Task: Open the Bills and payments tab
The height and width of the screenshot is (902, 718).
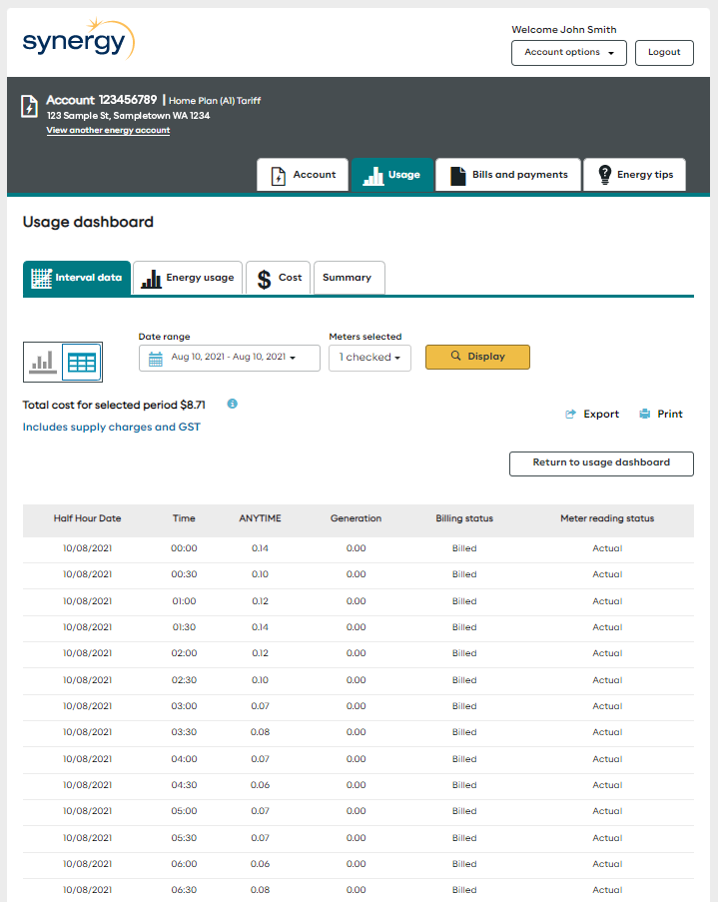Action: pos(508,174)
